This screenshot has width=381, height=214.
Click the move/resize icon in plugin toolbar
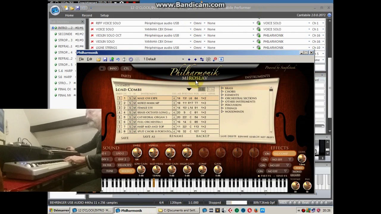tap(124, 59)
